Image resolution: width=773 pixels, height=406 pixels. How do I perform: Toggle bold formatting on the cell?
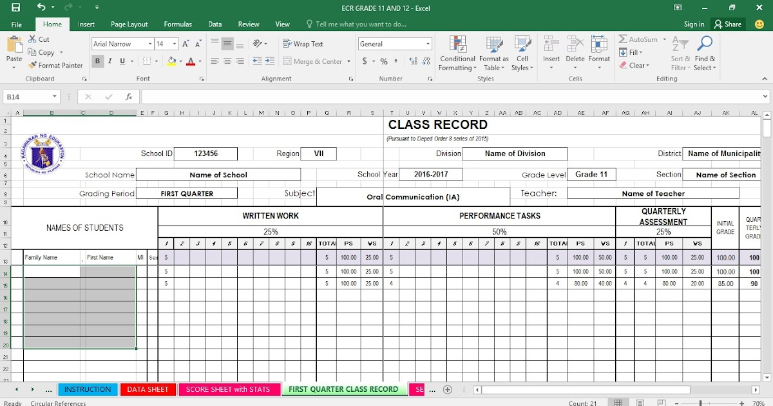click(97, 61)
